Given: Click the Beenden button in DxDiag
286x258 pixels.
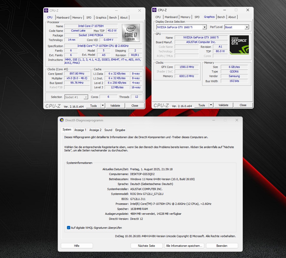Looking at the screenshot, I should (x=222, y=246).
